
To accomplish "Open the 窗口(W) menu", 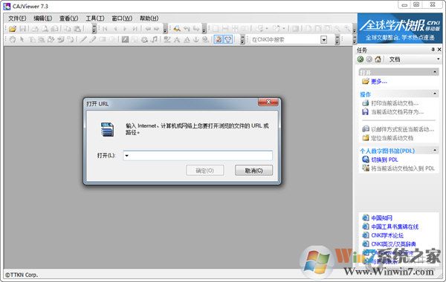I will point(122,19).
